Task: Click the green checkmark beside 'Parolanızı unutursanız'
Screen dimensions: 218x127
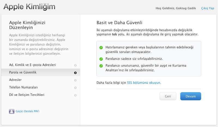Action: pyautogui.click(x=101, y=66)
